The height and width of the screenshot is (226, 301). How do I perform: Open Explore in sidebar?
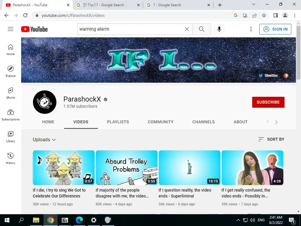[x=11, y=72]
